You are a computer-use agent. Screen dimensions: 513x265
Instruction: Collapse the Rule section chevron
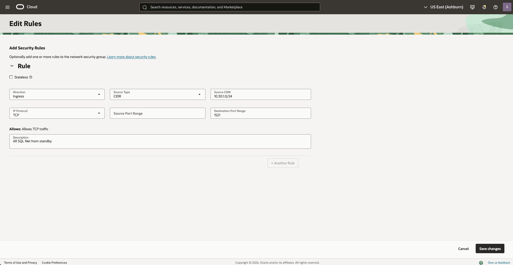12,66
